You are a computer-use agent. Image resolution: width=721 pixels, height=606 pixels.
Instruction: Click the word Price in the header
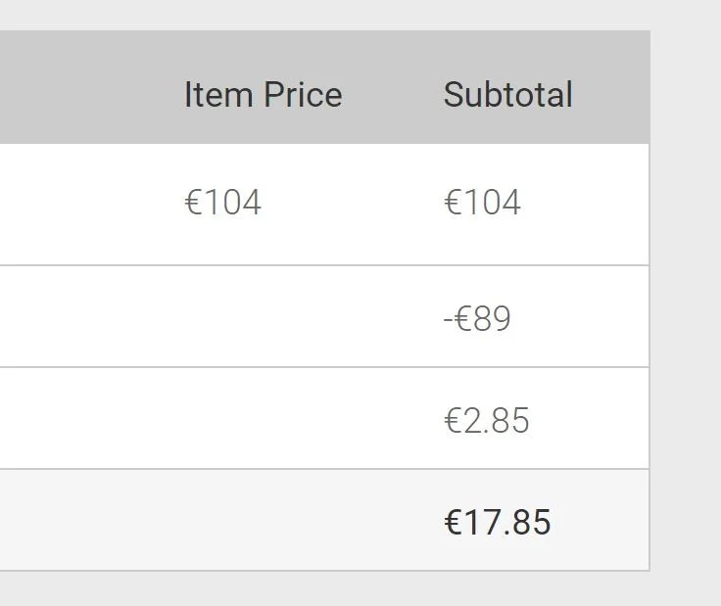(x=303, y=95)
